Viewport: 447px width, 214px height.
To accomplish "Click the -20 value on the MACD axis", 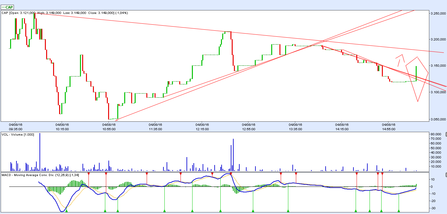I will [x=433, y=201].
